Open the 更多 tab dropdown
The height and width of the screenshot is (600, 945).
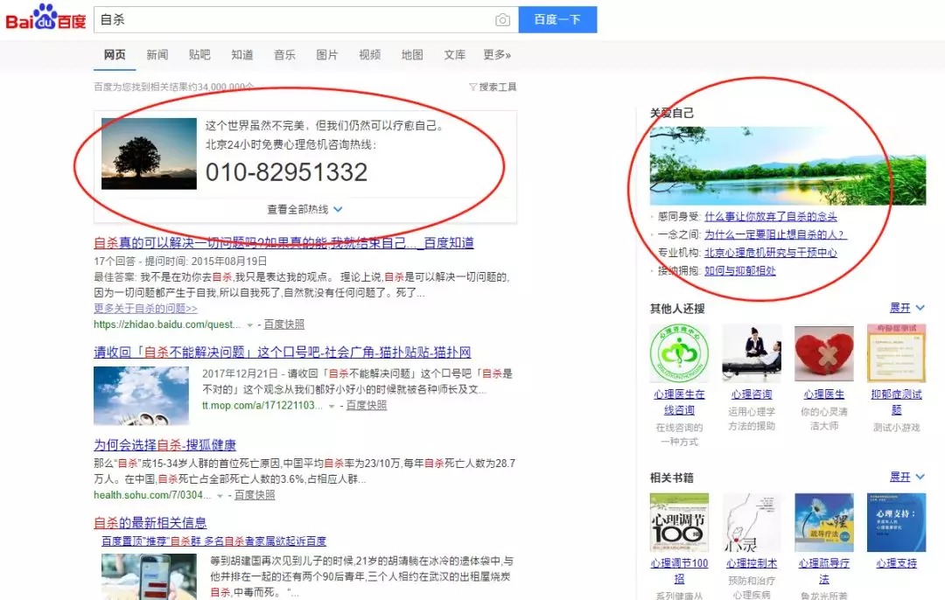[495, 54]
